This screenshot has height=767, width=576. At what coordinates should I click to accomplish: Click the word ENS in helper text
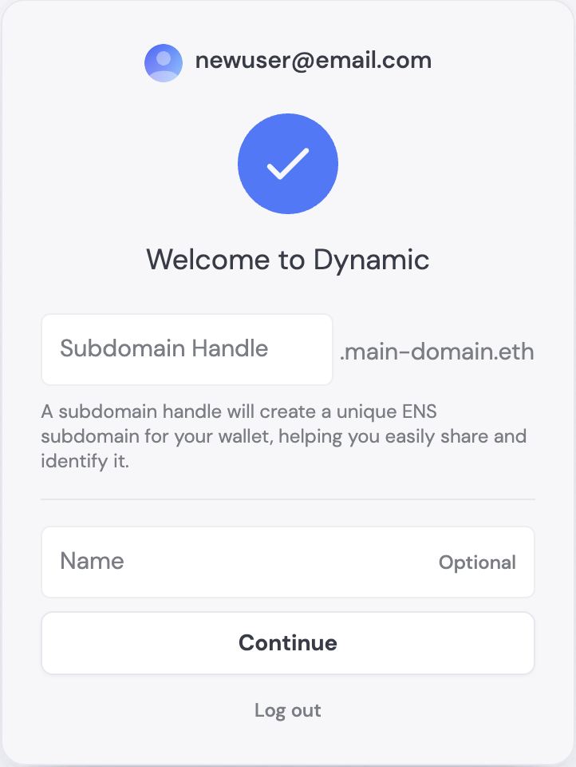(x=419, y=411)
